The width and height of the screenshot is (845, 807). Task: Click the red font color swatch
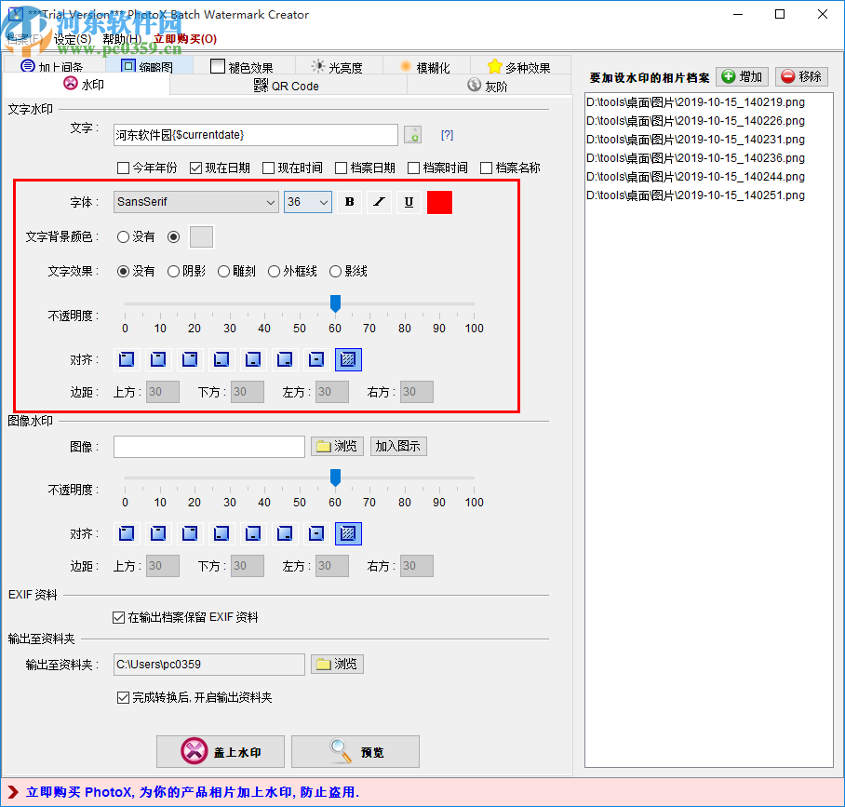(x=438, y=202)
